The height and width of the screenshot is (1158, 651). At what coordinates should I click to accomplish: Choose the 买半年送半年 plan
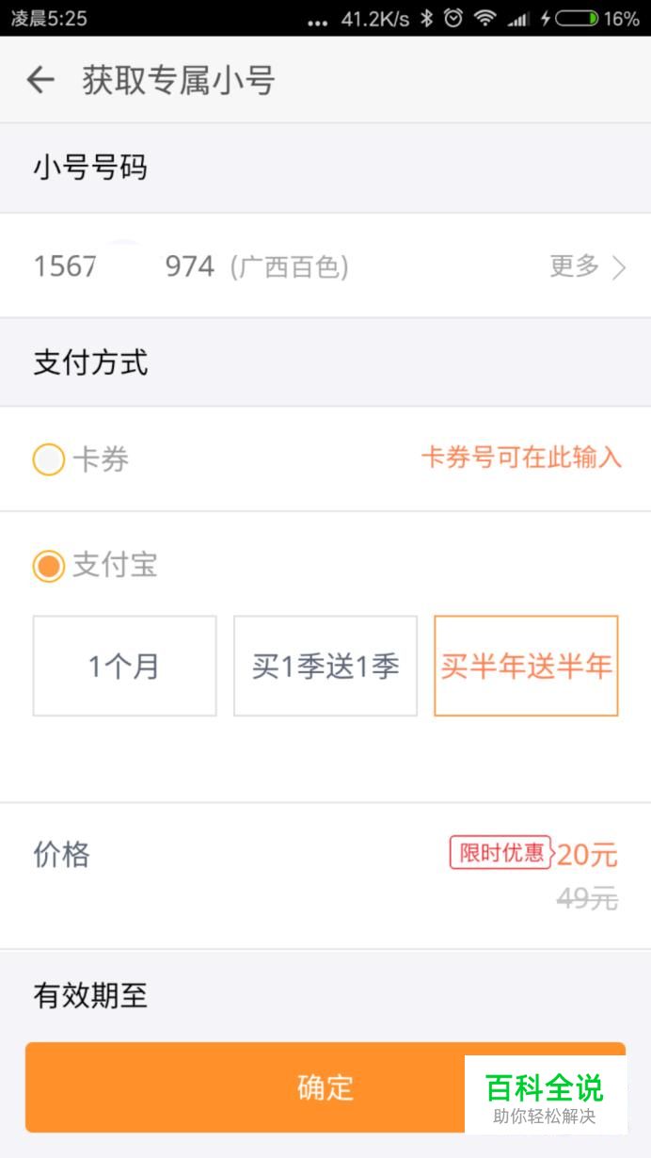point(526,667)
